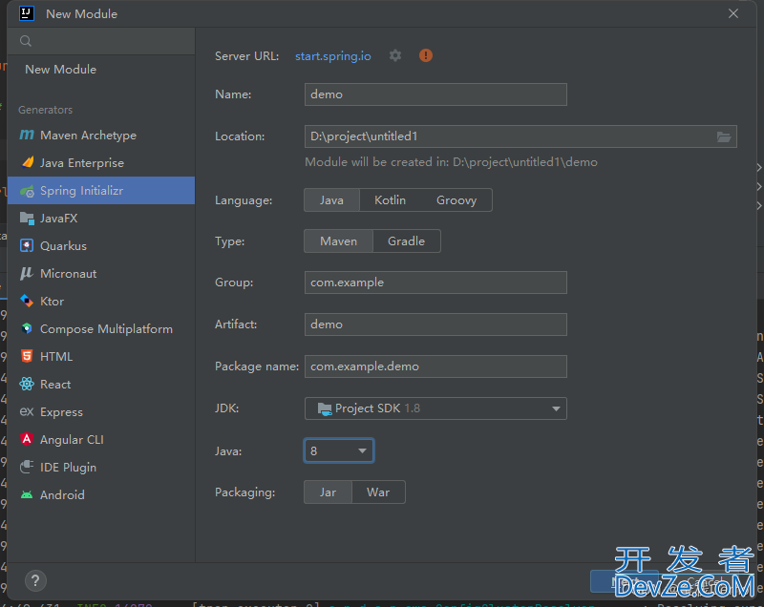Click the IDE Plugin label text
The height and width of the screenshot is (607, 764).
click(x=68, y=468)
